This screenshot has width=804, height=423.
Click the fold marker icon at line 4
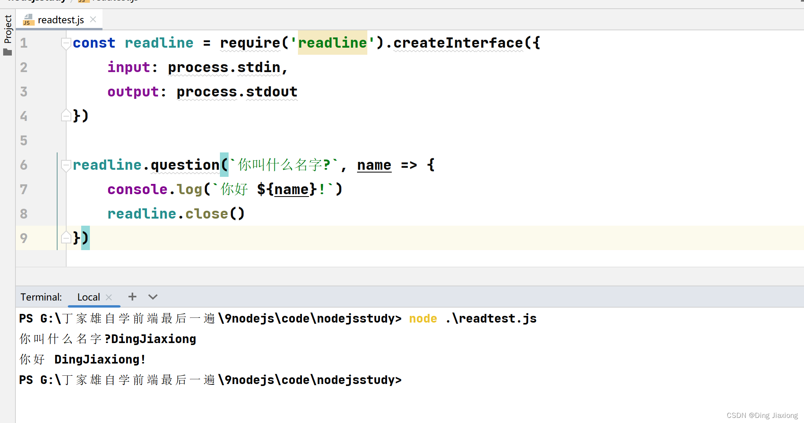click(x=66, y=115)
